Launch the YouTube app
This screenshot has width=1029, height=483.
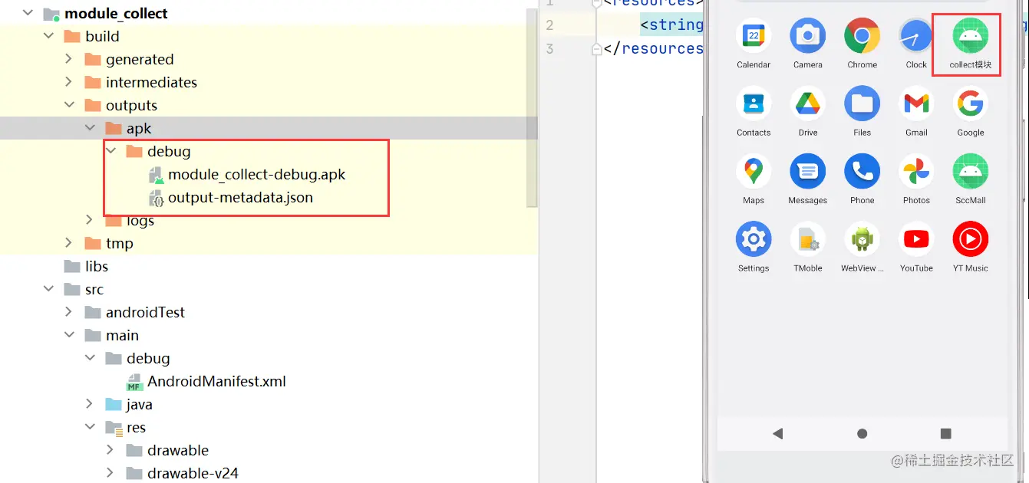pos(916,240)
